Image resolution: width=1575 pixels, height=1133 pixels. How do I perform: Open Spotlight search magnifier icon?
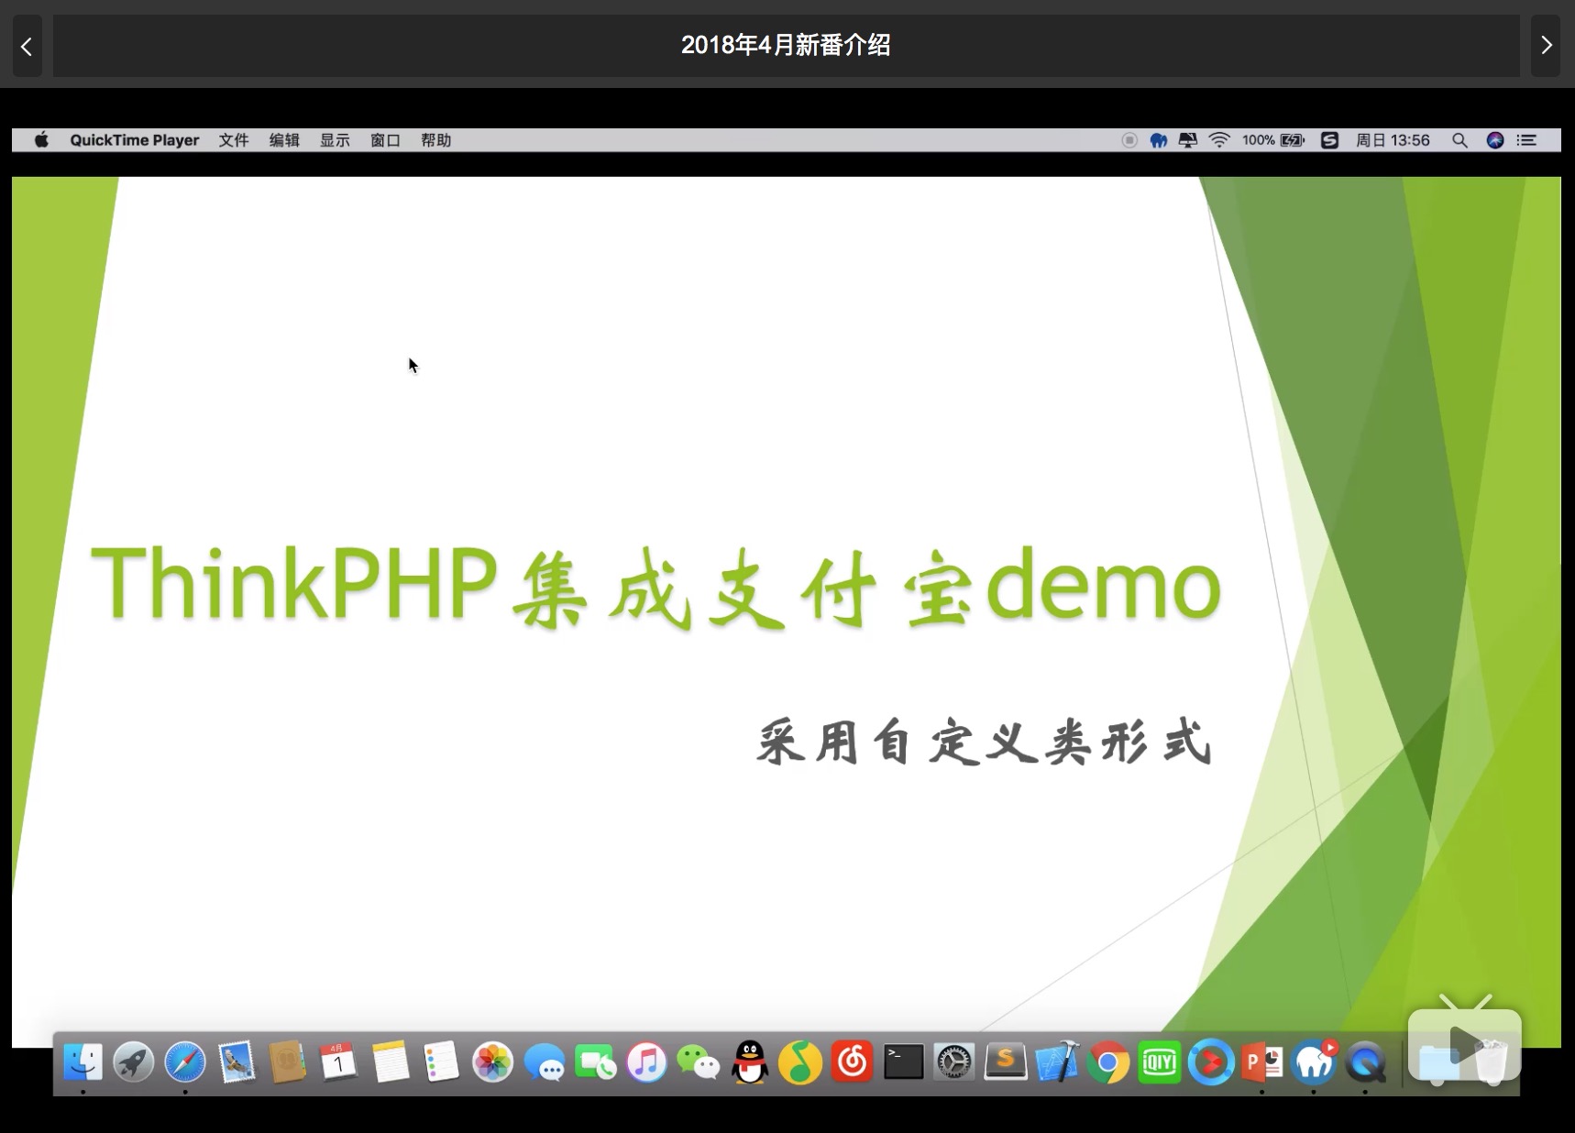pyautogui.click(x=1459, y=140)
